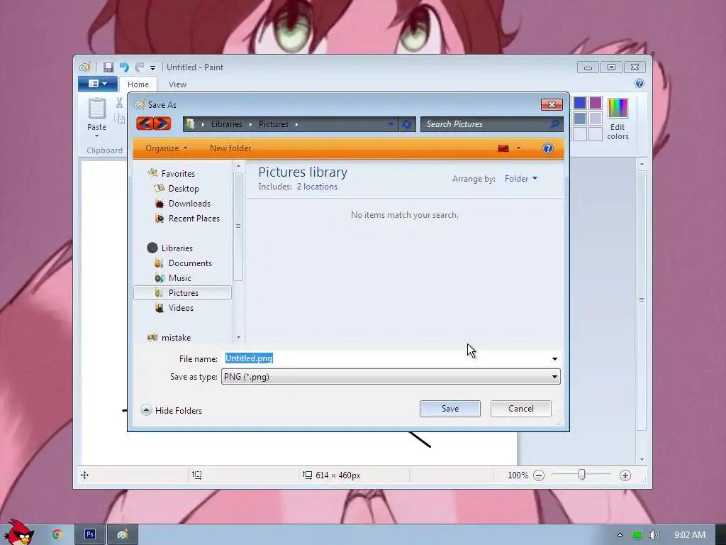Screen dimensions: 726x545
Task: Select the Music library
Action: (179, 278)
